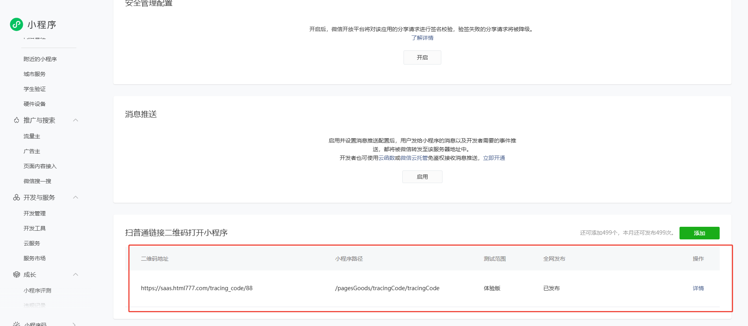Collapse the 推广与搜索 section chevron
The height and width of the screenshot is (326, 748).
tap(76, 120)
